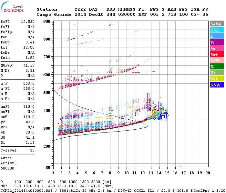The width and height of the screenshot is (226, 193).
Task: Click the C-level value 33
Action: [32, 150]
